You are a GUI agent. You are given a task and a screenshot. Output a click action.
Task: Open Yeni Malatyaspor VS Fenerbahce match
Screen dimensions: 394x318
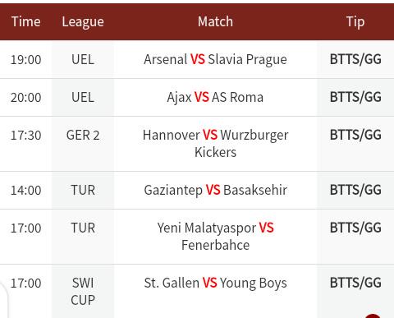(215, 237)
